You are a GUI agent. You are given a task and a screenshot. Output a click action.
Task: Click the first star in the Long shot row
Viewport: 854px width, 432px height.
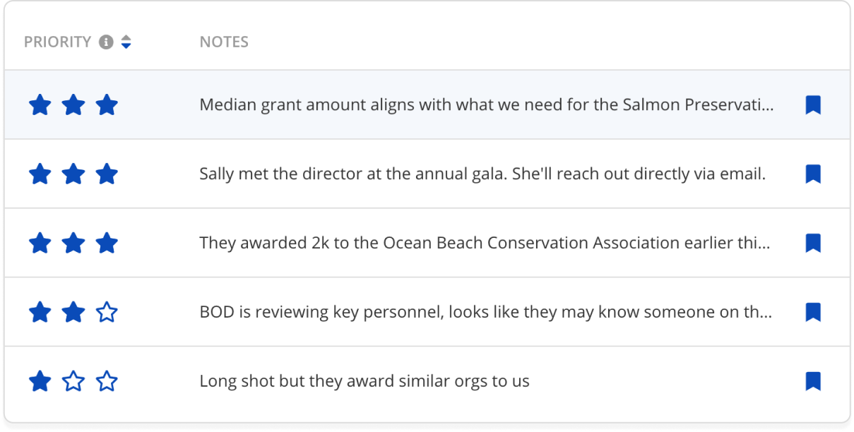coord(40,382)
